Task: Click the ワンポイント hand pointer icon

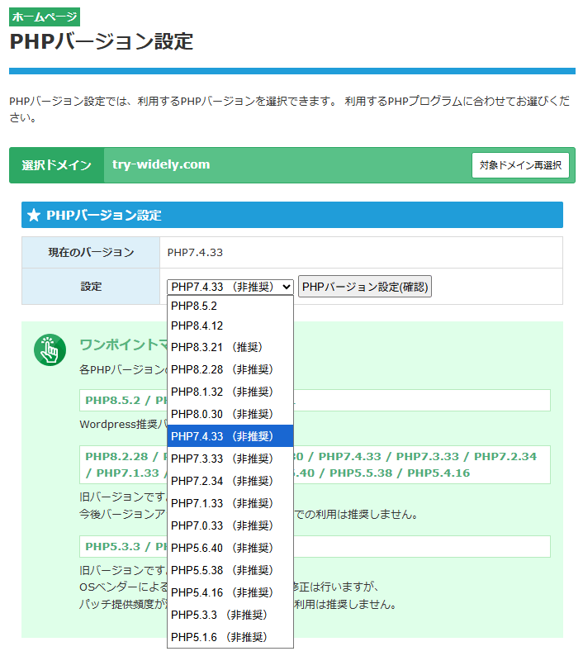Action: point(50,350)
